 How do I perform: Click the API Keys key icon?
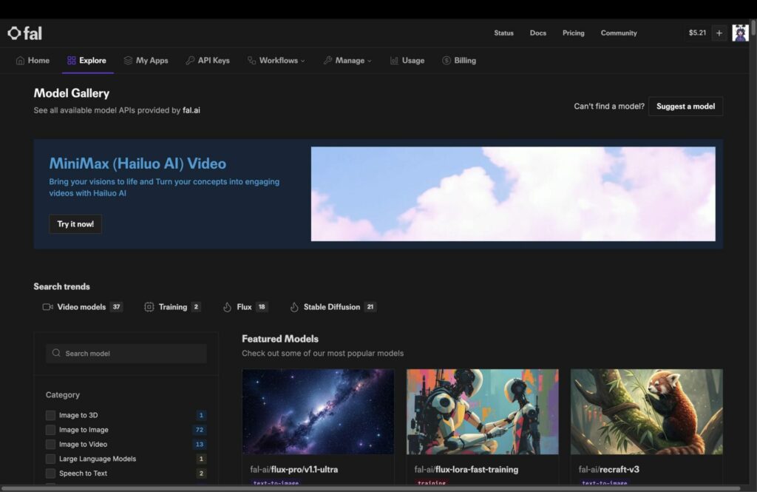click(x=190, y=61)
